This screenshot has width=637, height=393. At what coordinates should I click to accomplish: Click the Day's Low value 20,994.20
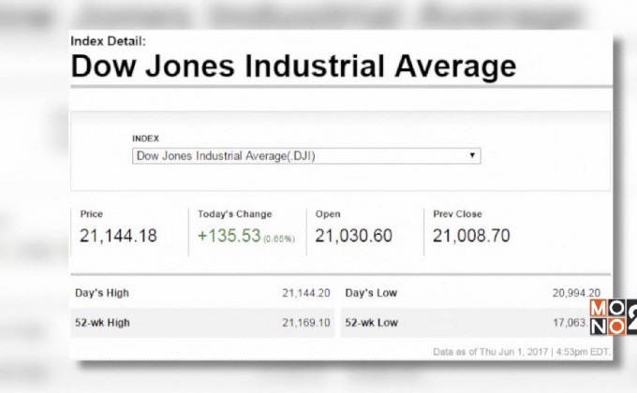pyautogui.click(x=576, y=293)
